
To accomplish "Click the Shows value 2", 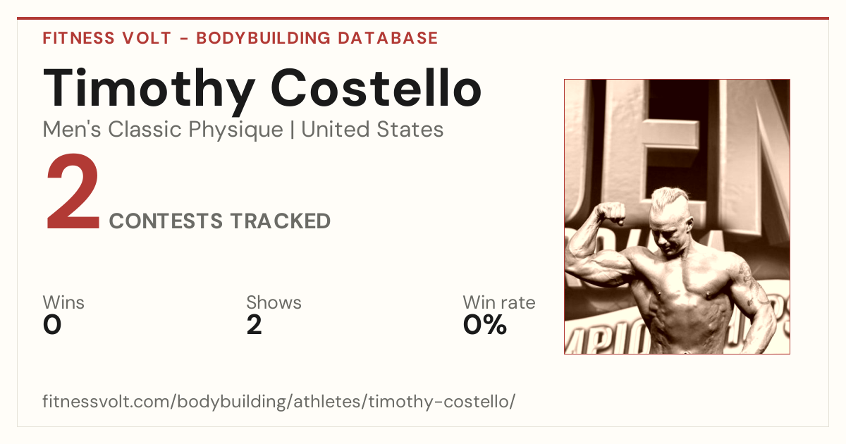I will click(254, 325).
